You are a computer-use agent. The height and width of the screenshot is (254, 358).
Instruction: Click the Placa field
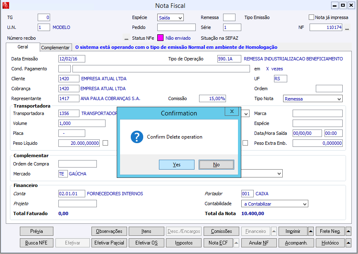tap(72, 133)
